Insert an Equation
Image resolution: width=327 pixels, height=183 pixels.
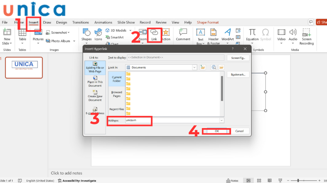click(252, 35)
